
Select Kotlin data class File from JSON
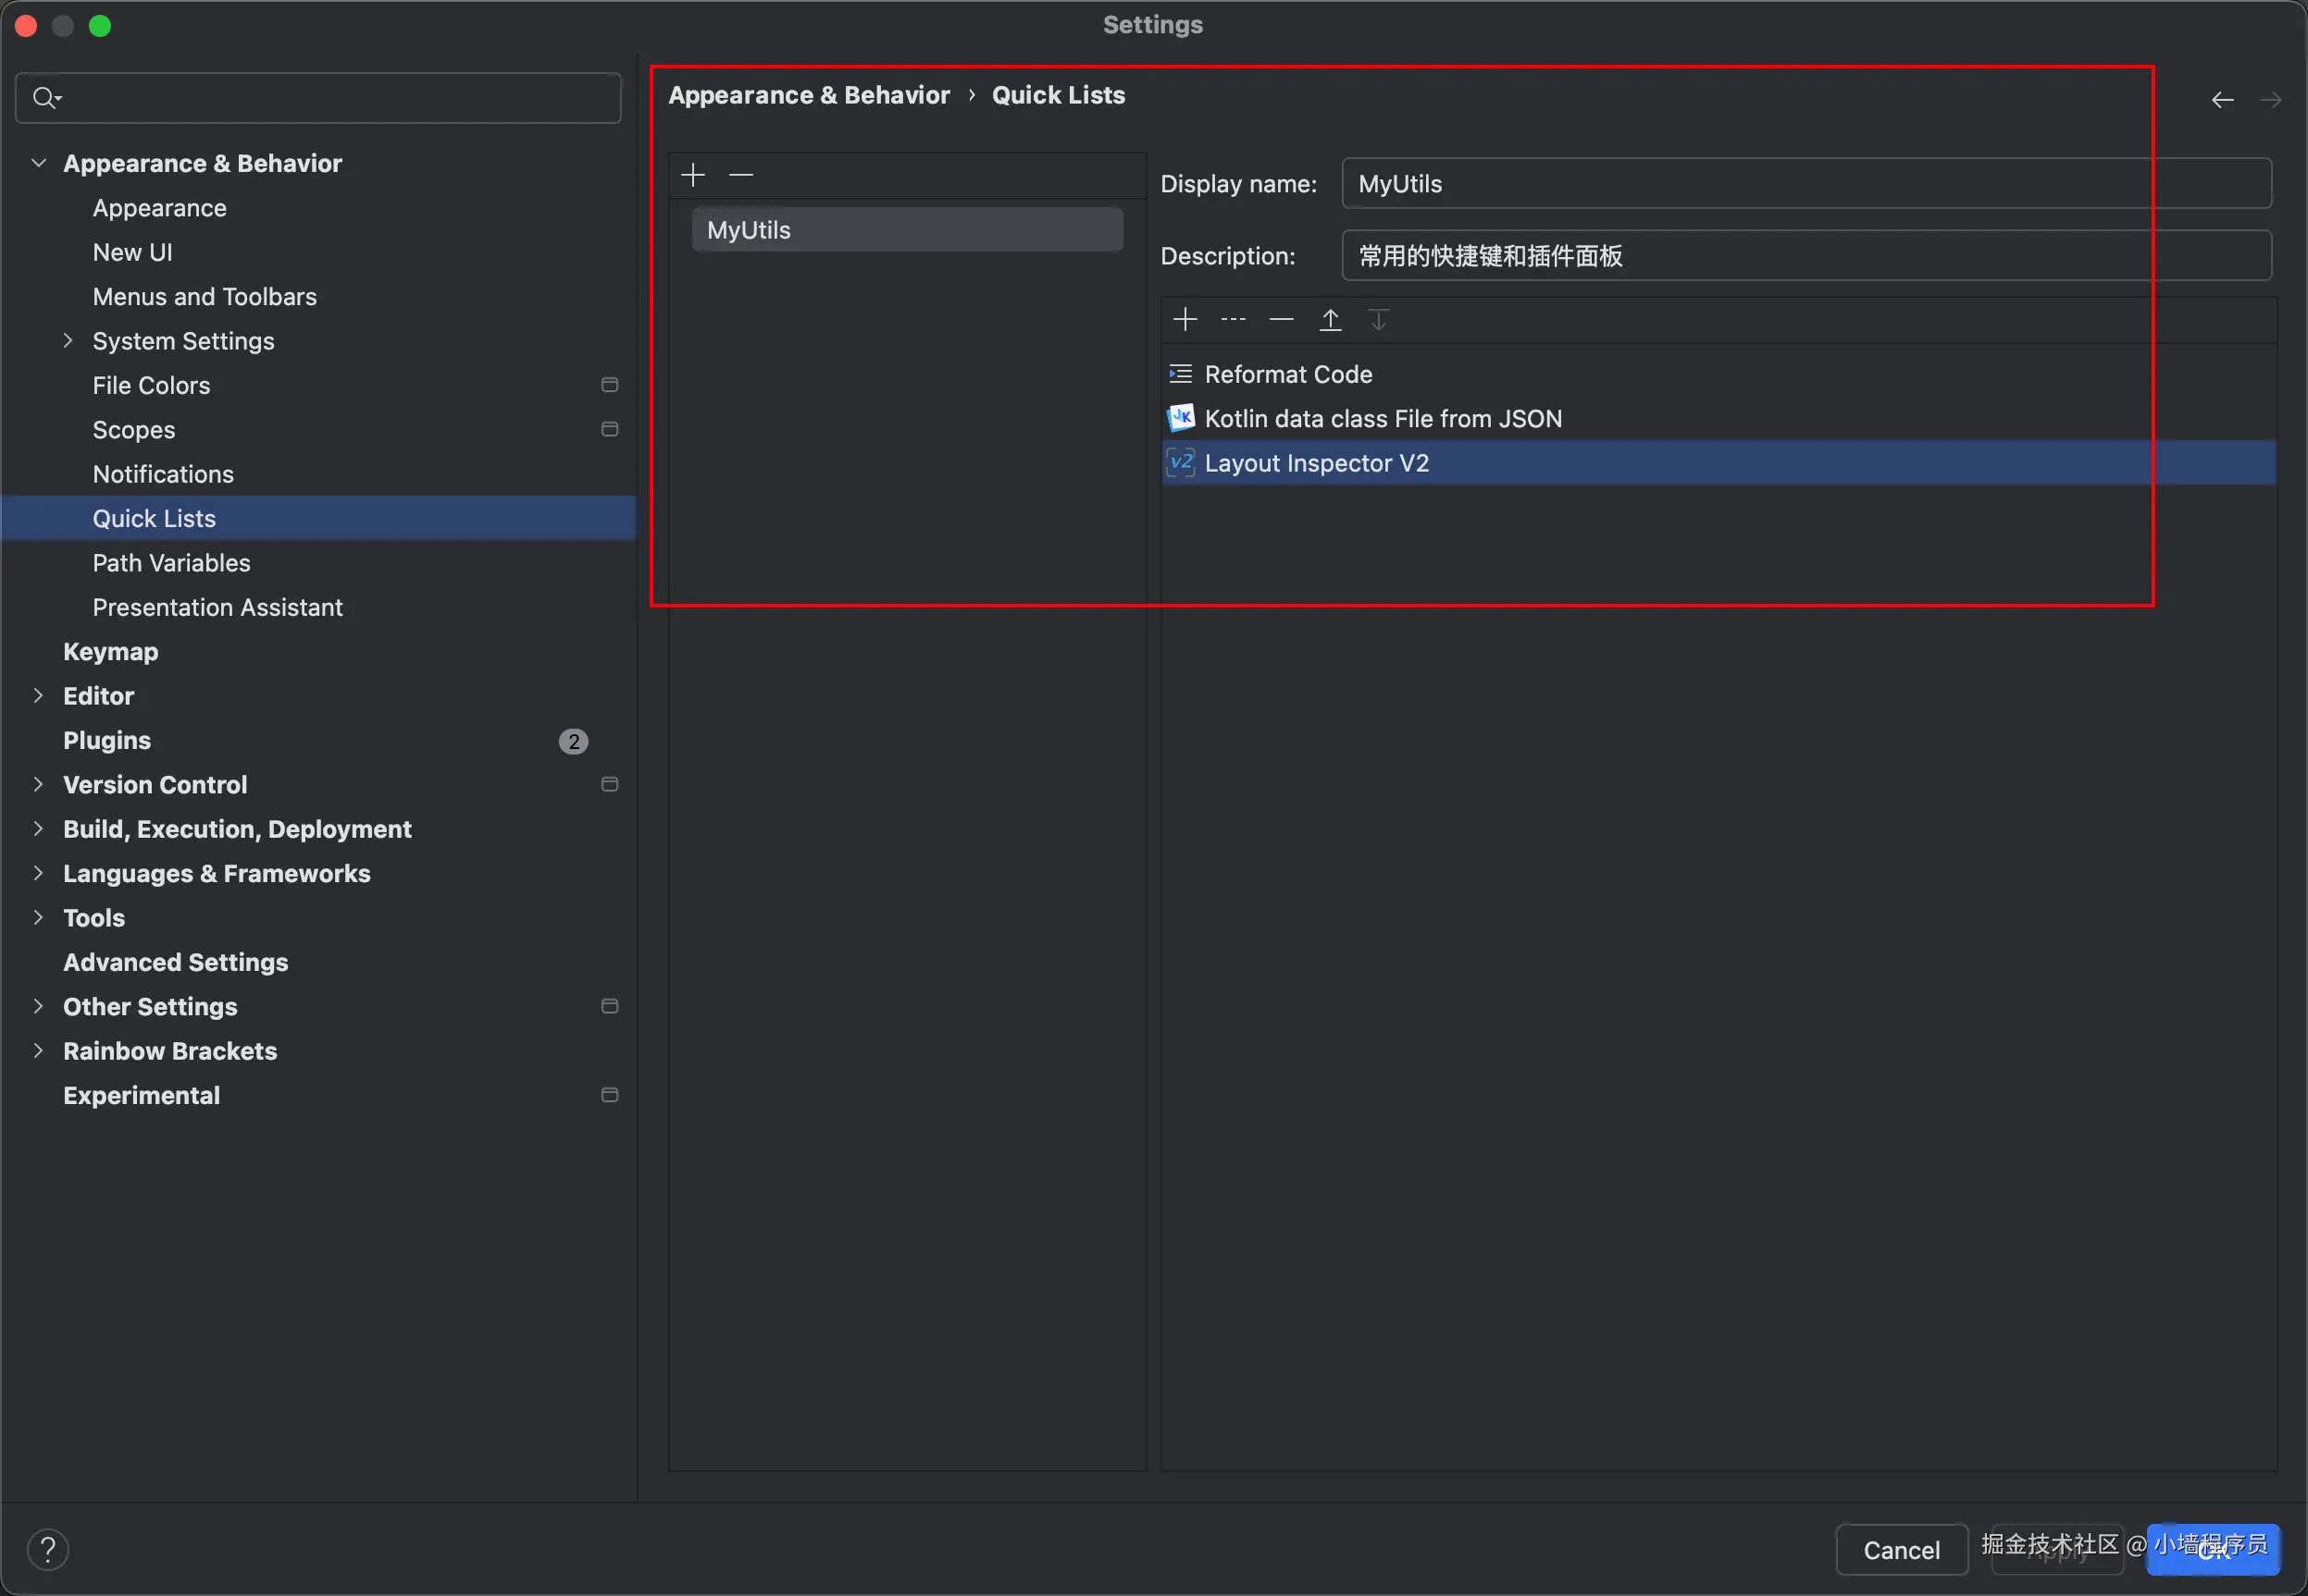coord(1383,418)
